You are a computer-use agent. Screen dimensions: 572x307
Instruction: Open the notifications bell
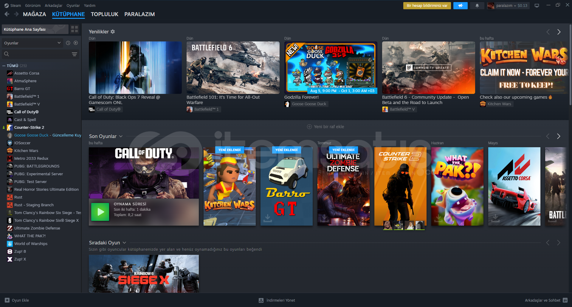[x=477, y=6]
